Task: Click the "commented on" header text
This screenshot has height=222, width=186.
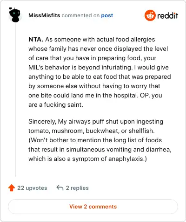Action: [x=80, y=15]
